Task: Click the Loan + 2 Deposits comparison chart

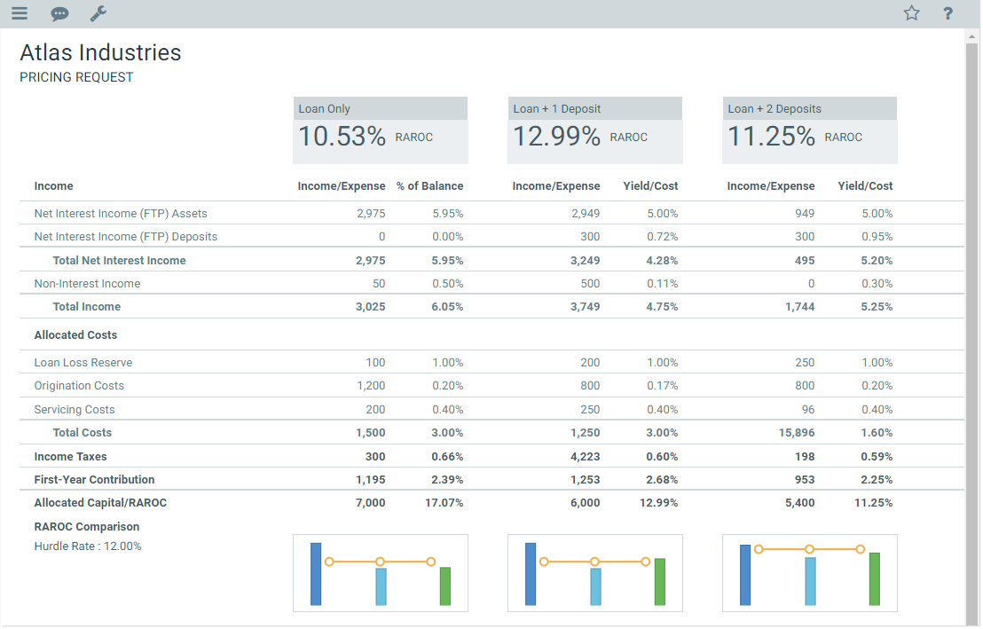Action: click(809, 572)
